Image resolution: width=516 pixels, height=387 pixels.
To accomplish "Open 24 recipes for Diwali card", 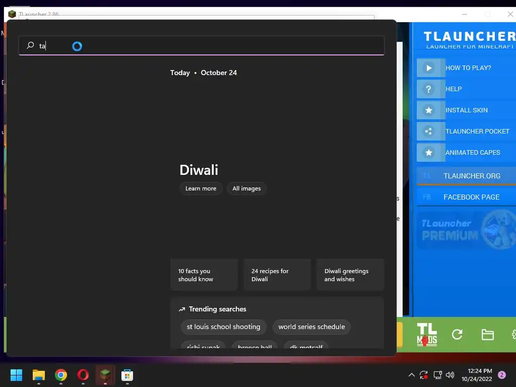I will pyautogui.click(x=277, y=275).
